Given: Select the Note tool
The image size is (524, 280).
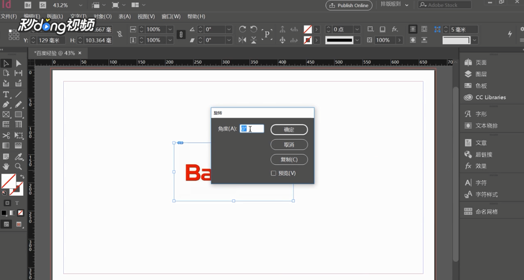Looking at the screenshot, I should tap(6, 156).
